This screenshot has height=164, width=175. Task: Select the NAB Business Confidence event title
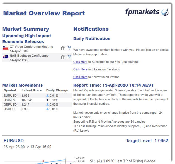click(x=29, y=56)
